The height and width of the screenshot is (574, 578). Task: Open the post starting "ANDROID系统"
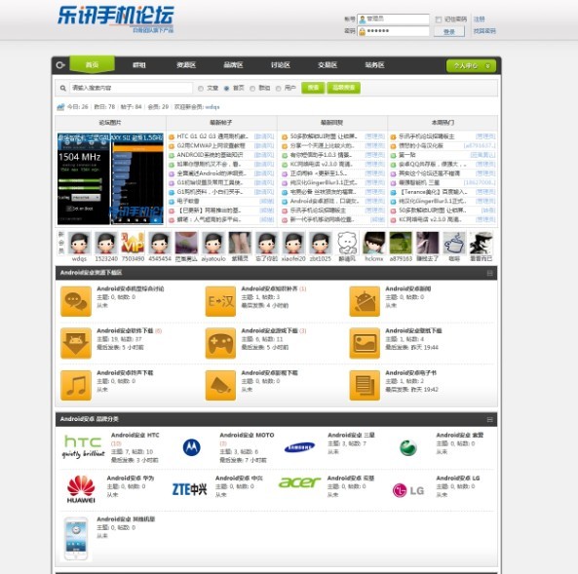(210, 155)
